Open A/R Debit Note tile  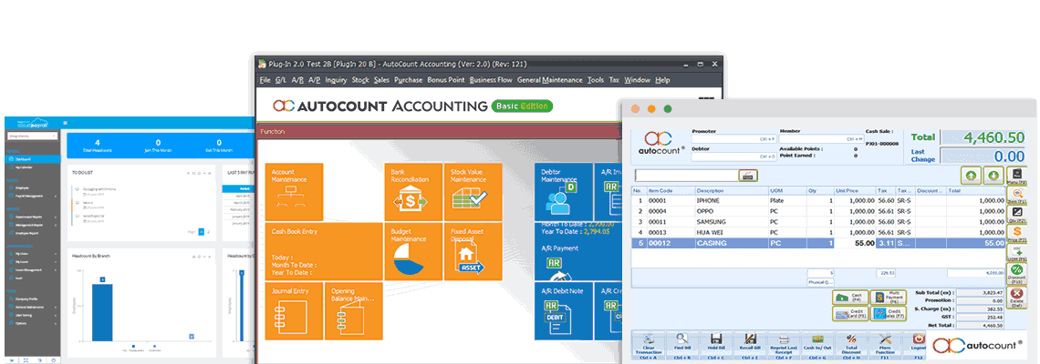pos(563,311)
